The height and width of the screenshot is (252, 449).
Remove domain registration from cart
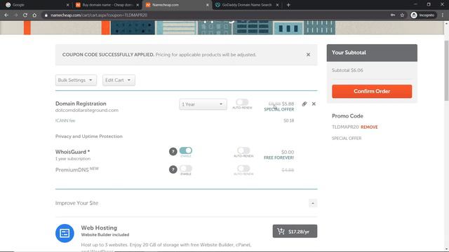(x=314, y=104)
